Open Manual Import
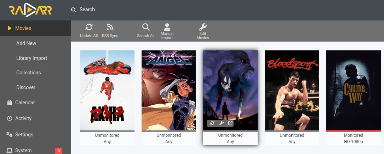The height and width of the screenshot is (154, 384). pyautogui.click(x=167, y=27)
